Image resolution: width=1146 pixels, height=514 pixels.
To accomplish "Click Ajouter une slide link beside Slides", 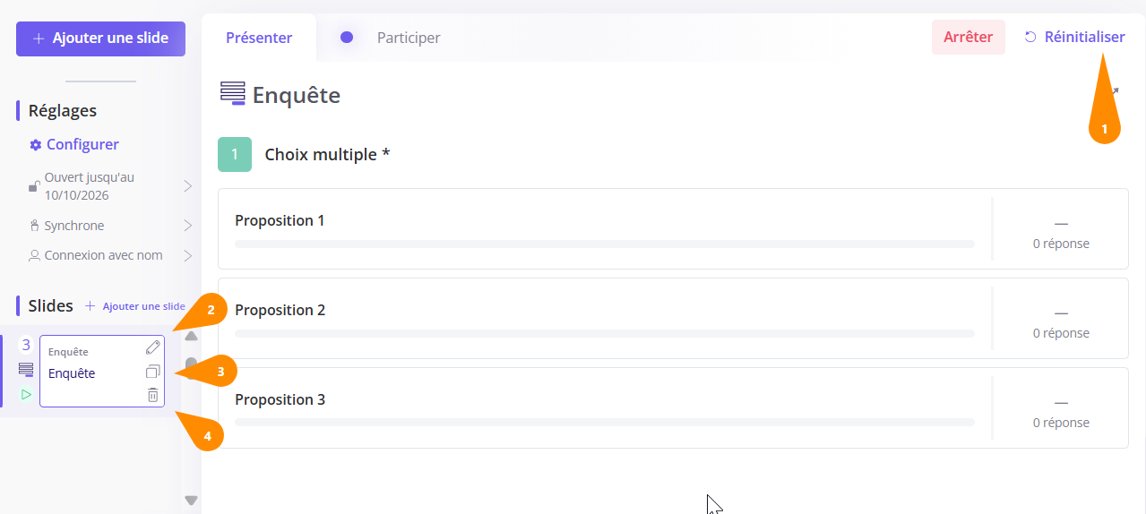I will 135,306.
